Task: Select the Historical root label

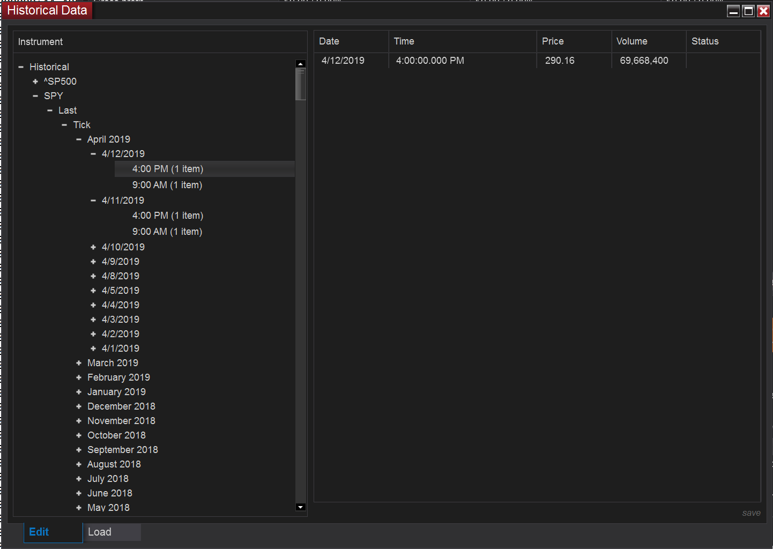Action: coord(49,67)
